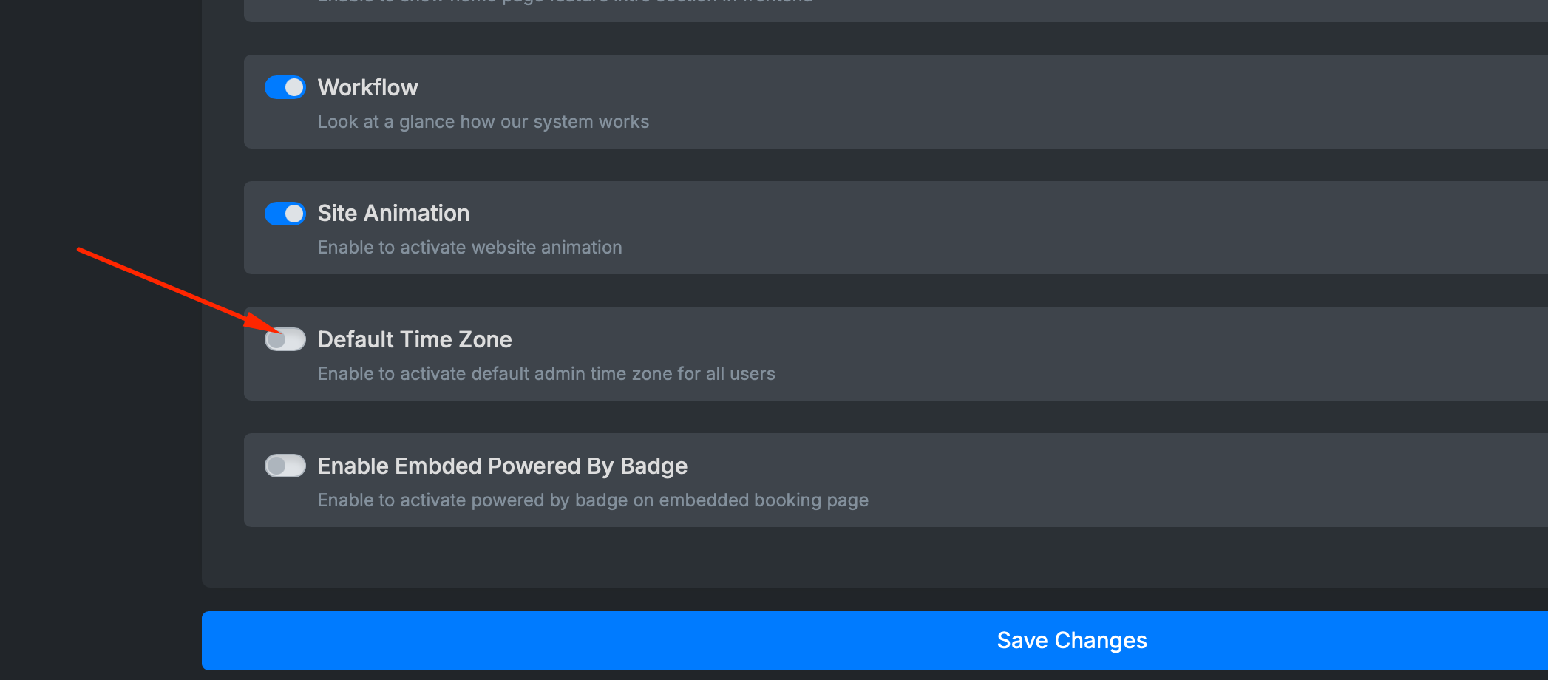
Task: Disable the Workflow toggle switch
Action: 285,87
